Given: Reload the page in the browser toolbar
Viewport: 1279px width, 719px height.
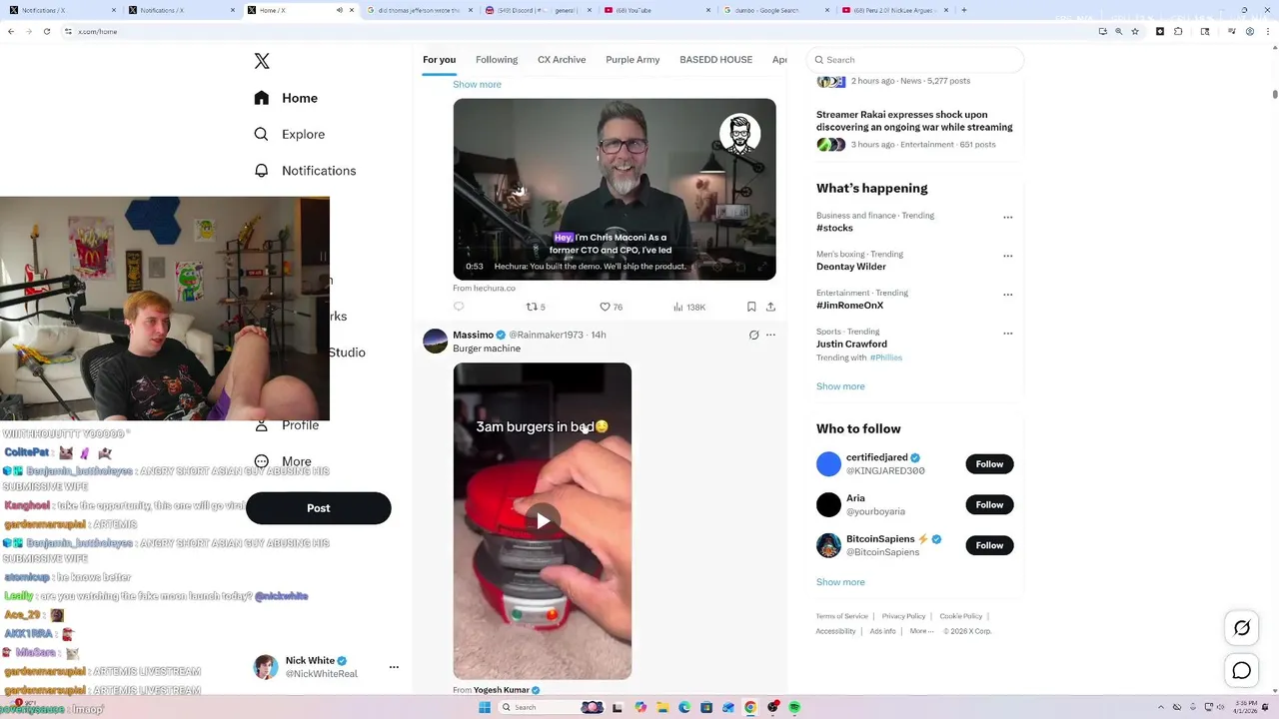Looking at the screenshot, I should click(x=46, y=31).
